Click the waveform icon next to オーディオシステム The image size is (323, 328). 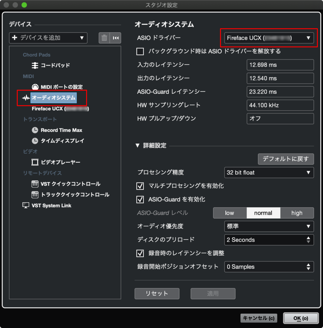pos(26,98)
